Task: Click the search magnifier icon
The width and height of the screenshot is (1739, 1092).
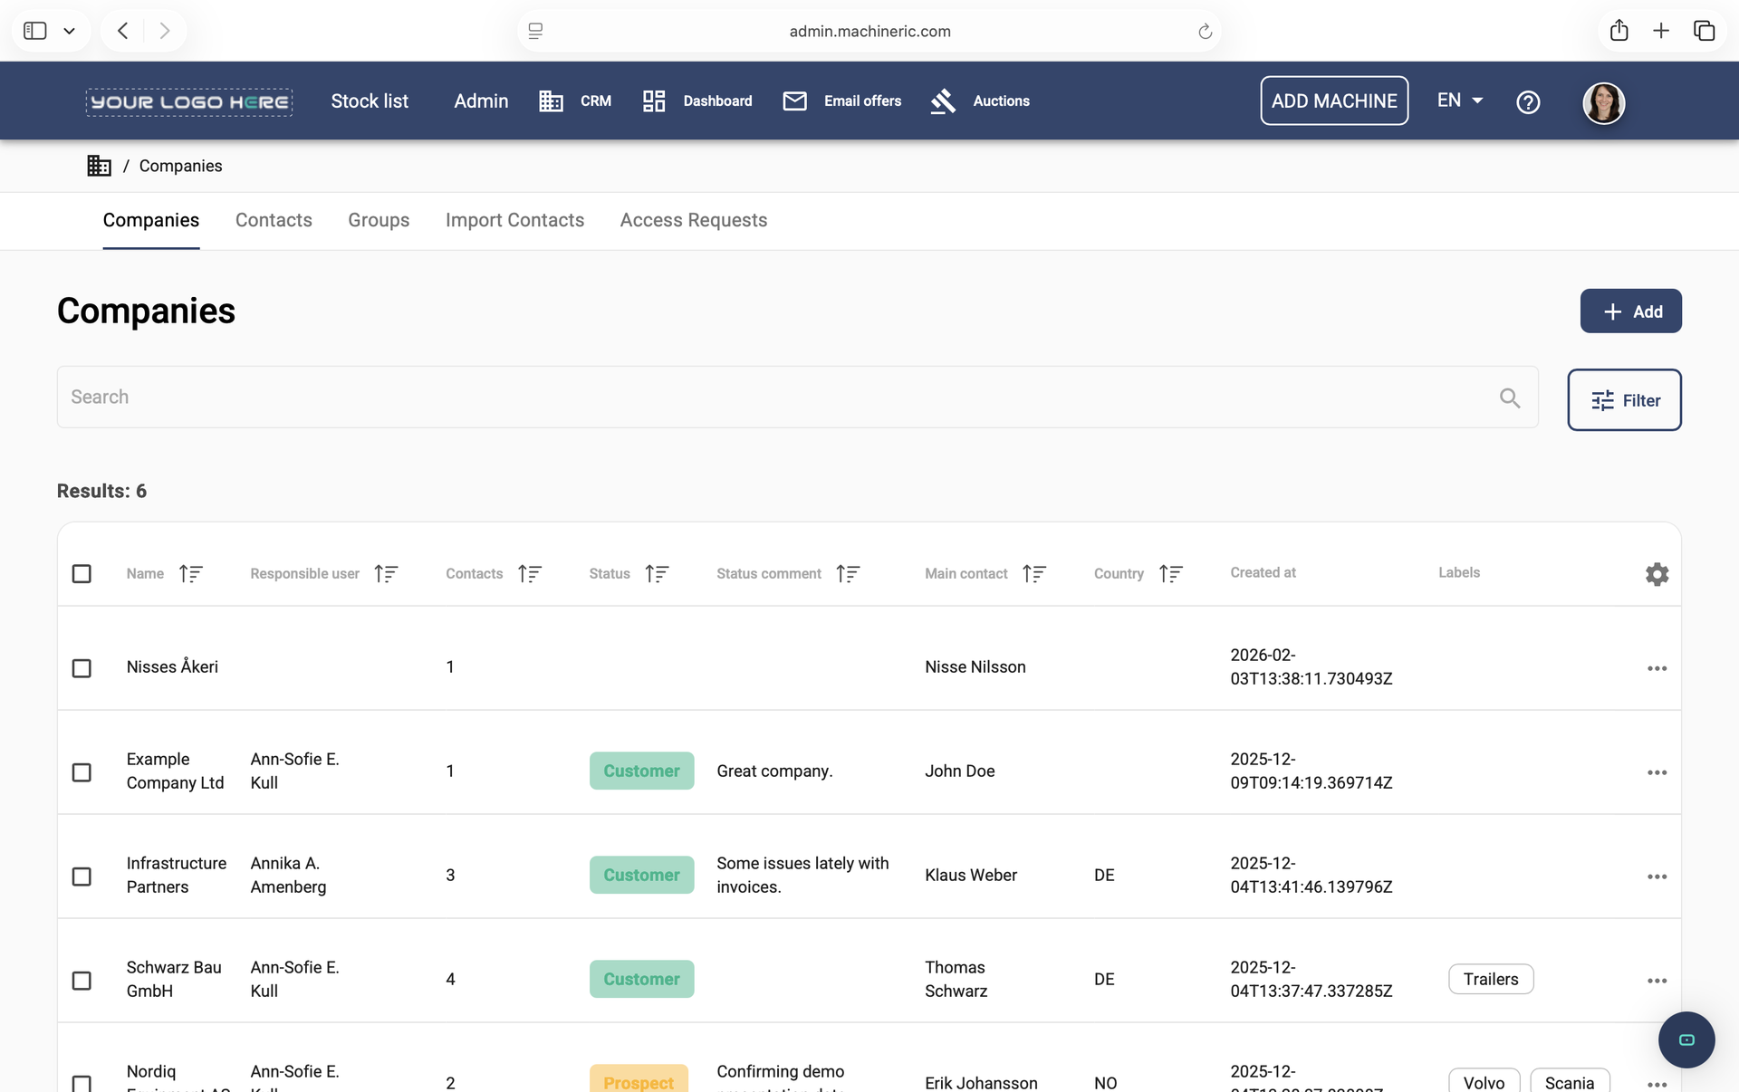Action: click(1509, 398)
